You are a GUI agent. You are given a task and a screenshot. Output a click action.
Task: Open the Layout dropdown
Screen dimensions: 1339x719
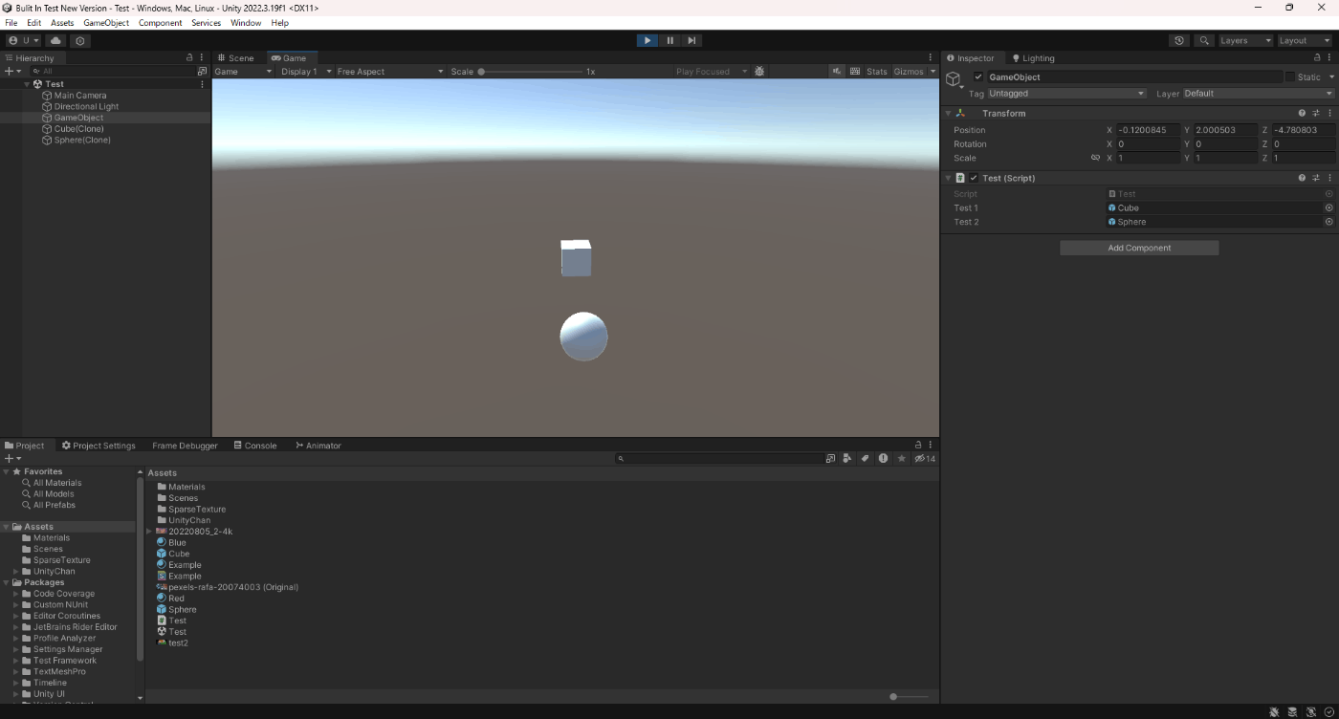pos(1305,40)
